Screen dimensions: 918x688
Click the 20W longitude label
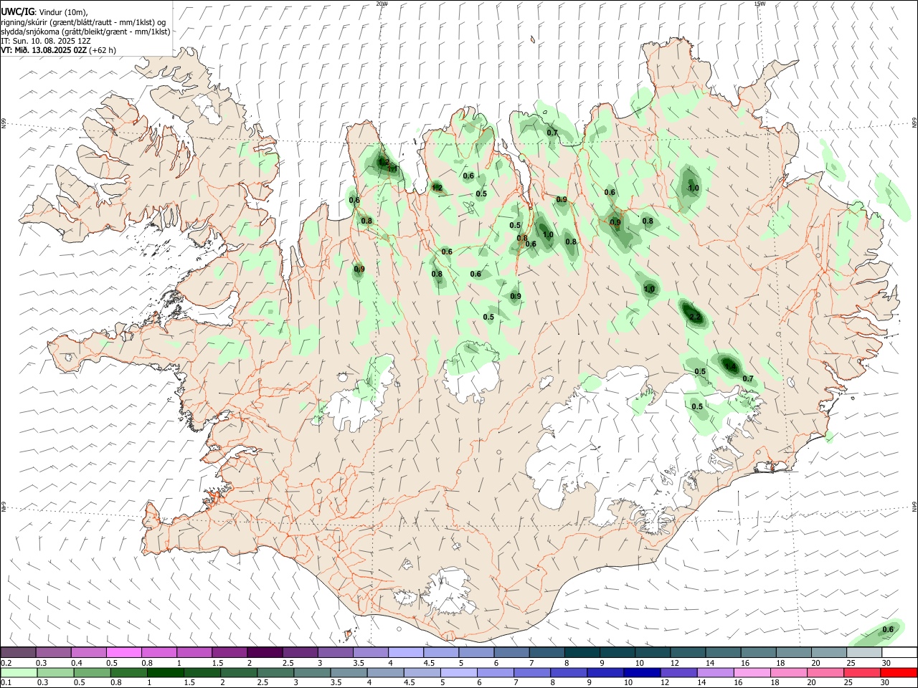tap(382, 4)
